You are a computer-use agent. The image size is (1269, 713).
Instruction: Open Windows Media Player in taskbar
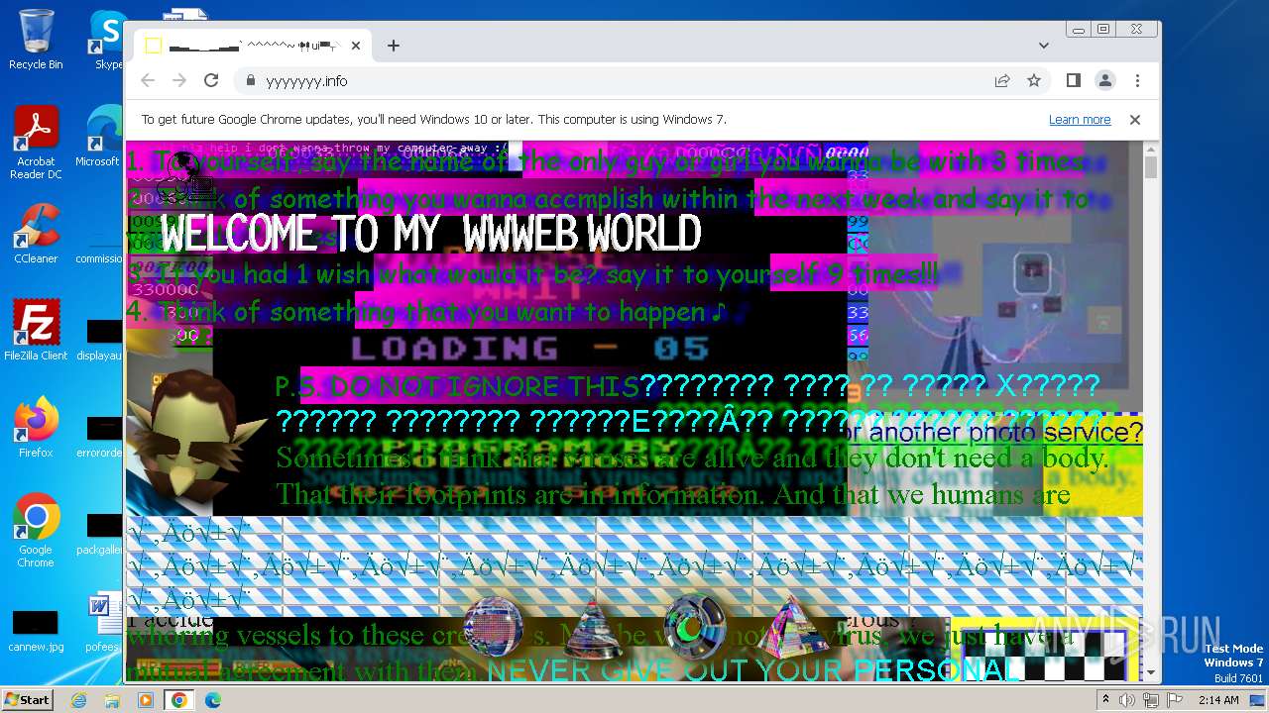tap(146, 700)
